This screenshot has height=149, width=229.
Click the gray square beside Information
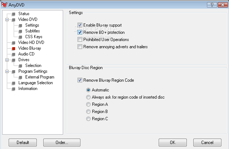pyautogui.click(x=14, y=89)
